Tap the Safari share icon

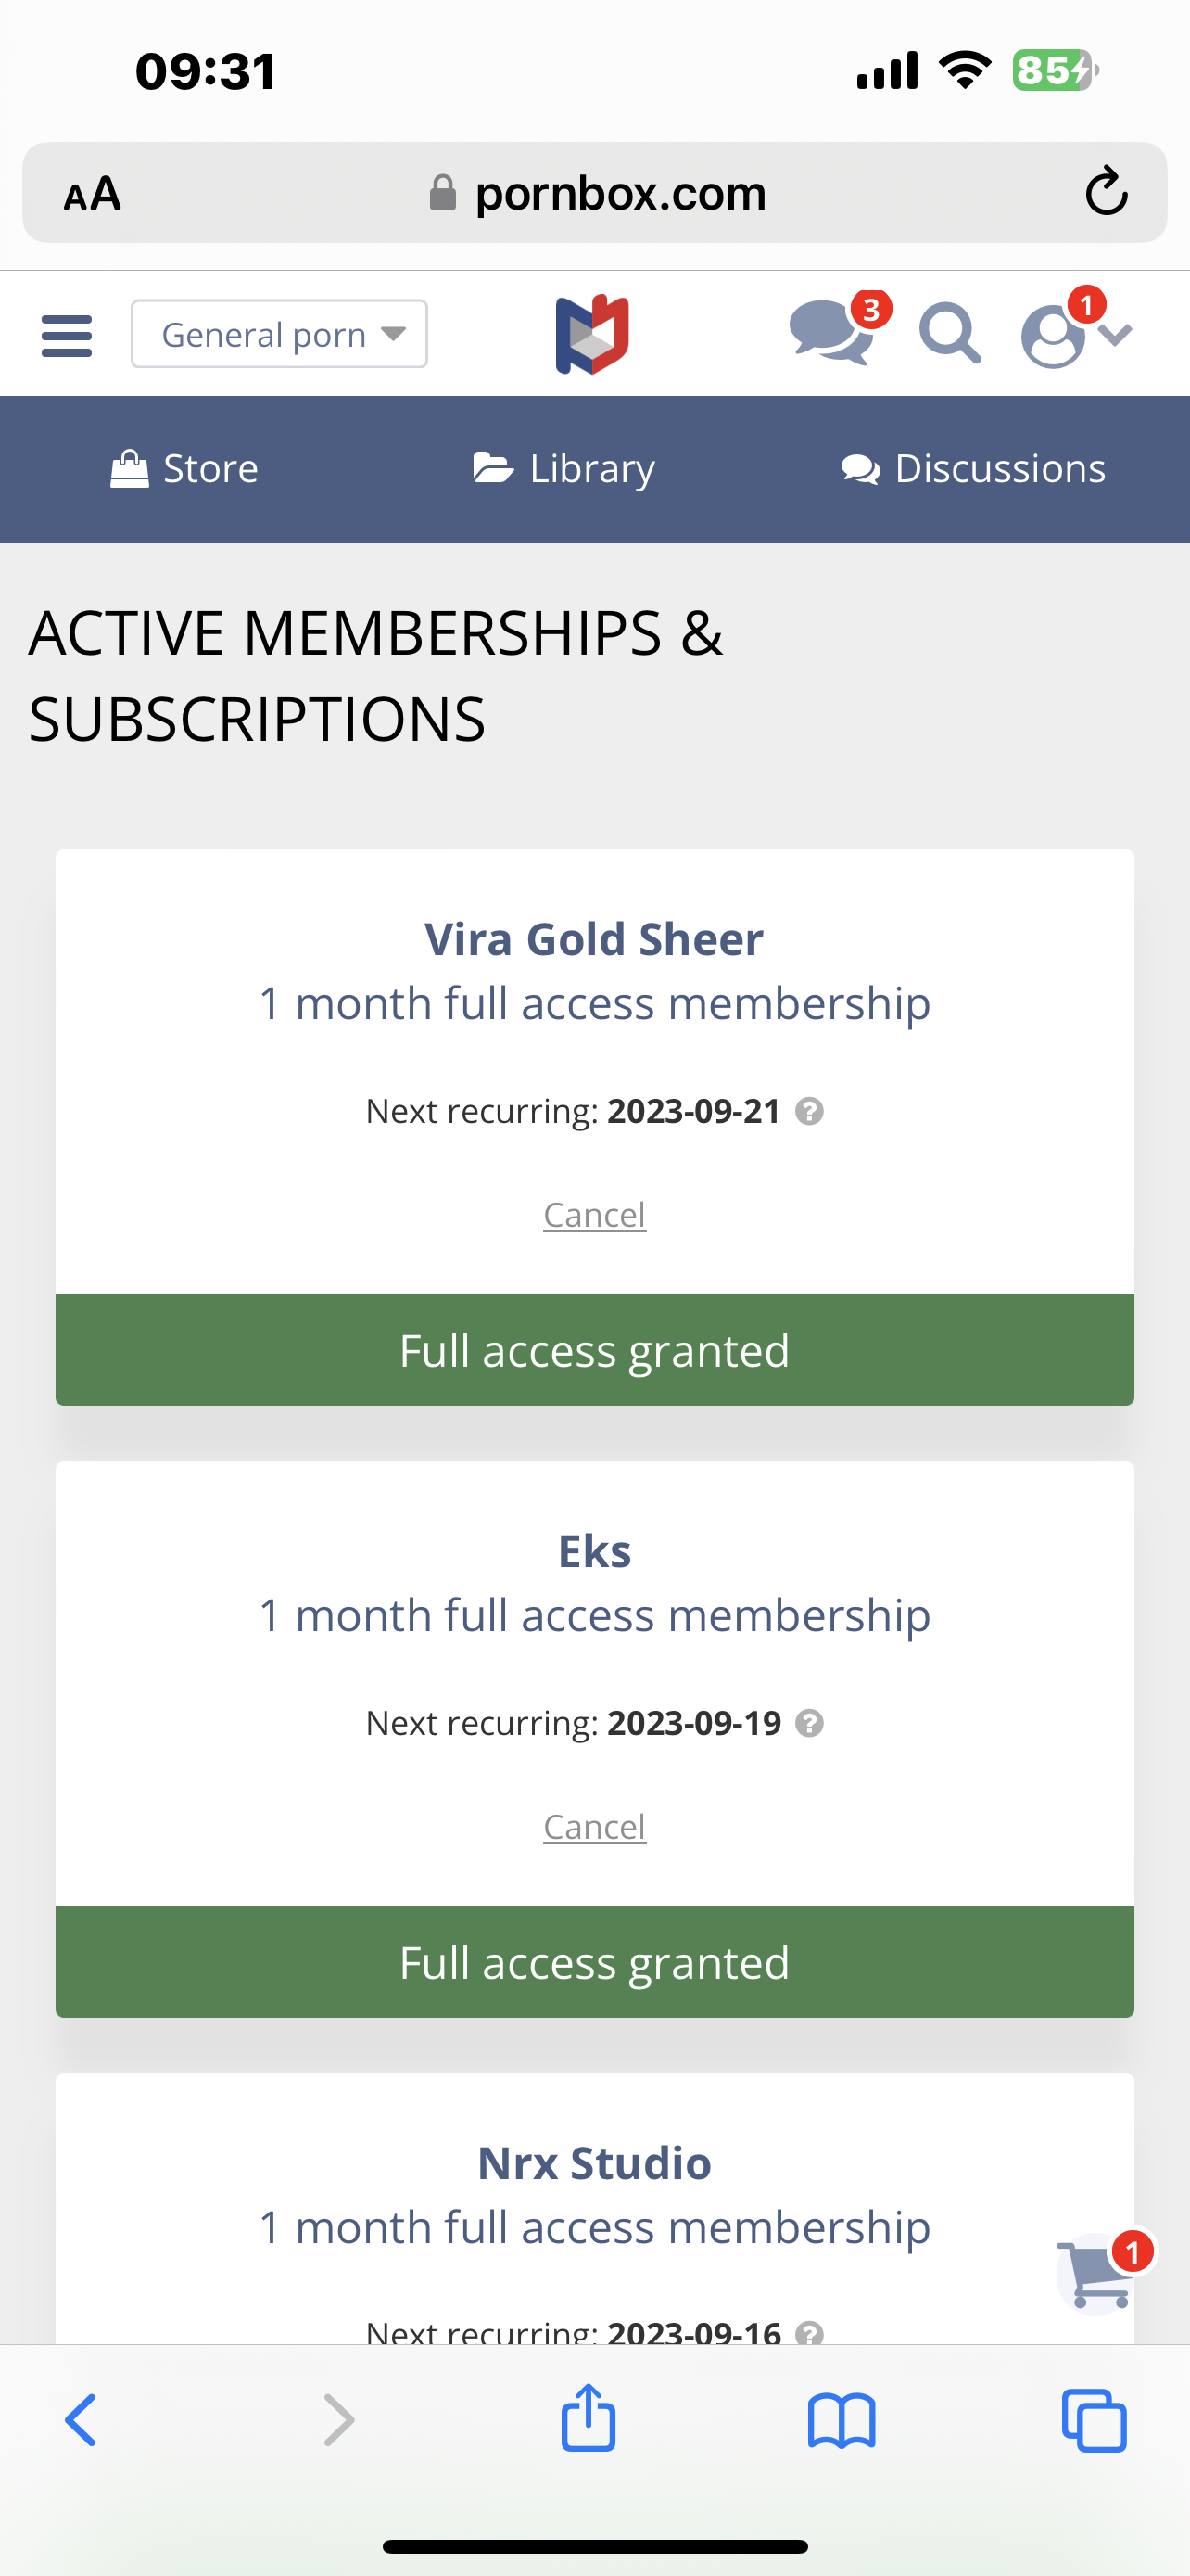click(x=589, y=2420)
